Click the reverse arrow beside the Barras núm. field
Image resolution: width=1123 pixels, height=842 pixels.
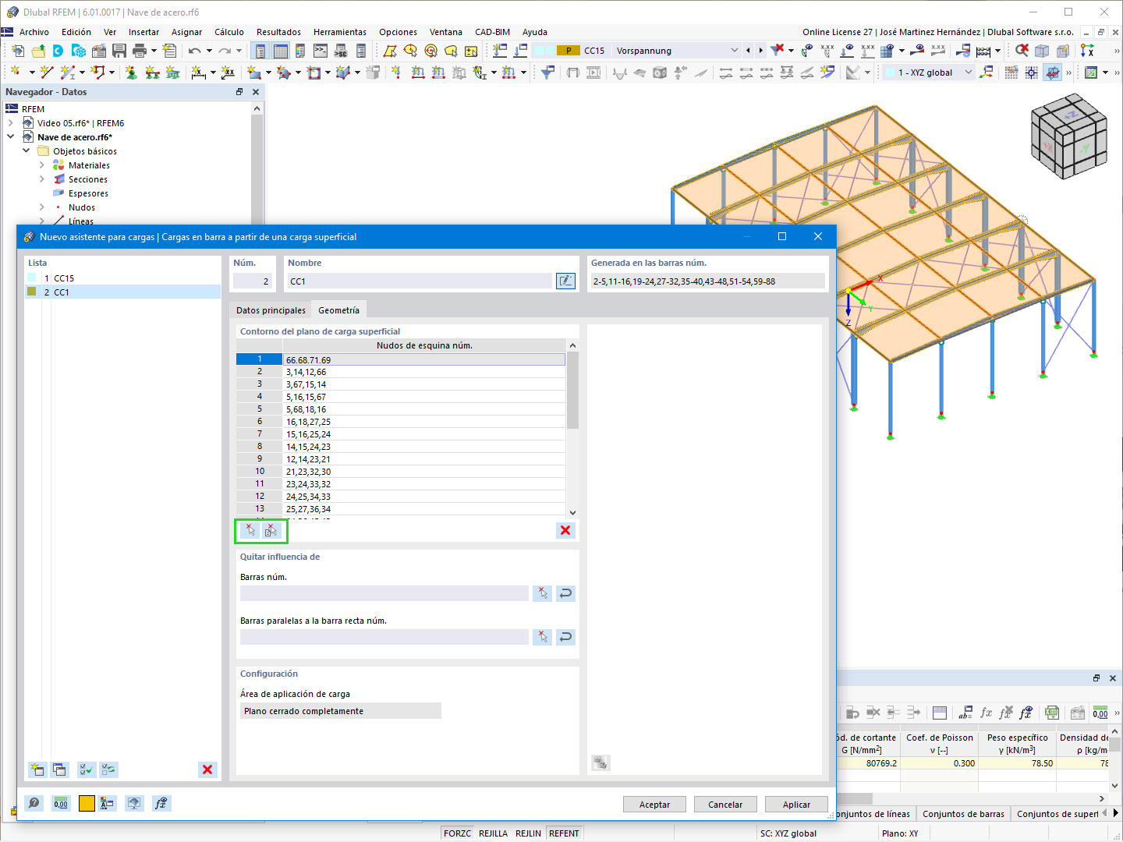click(565, 593)
